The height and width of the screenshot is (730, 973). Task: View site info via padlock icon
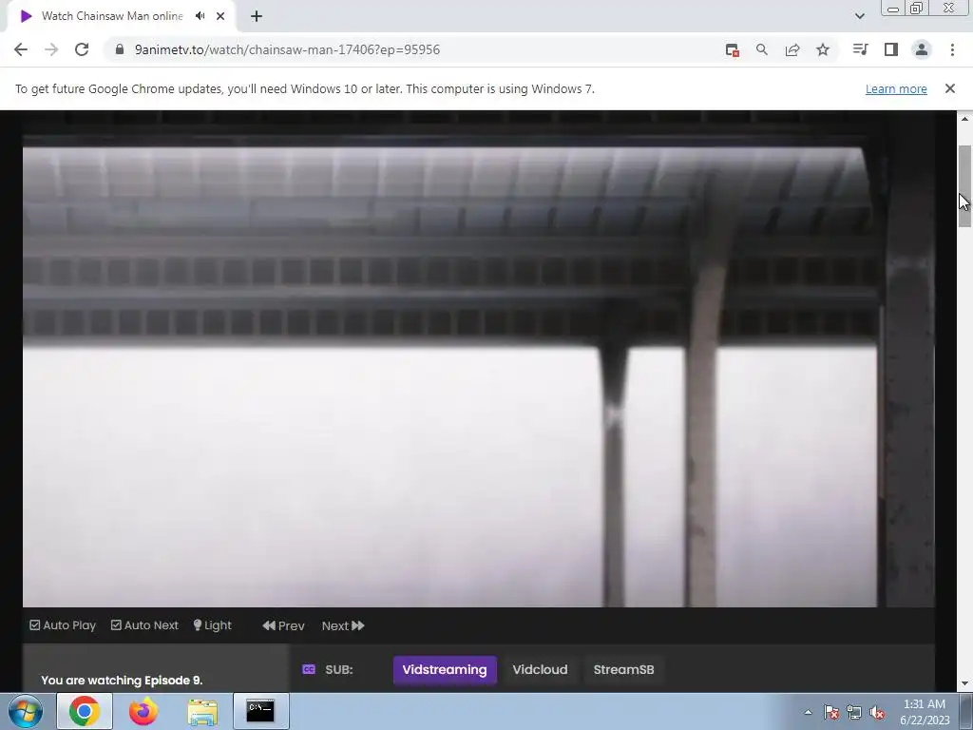(120, 49)
